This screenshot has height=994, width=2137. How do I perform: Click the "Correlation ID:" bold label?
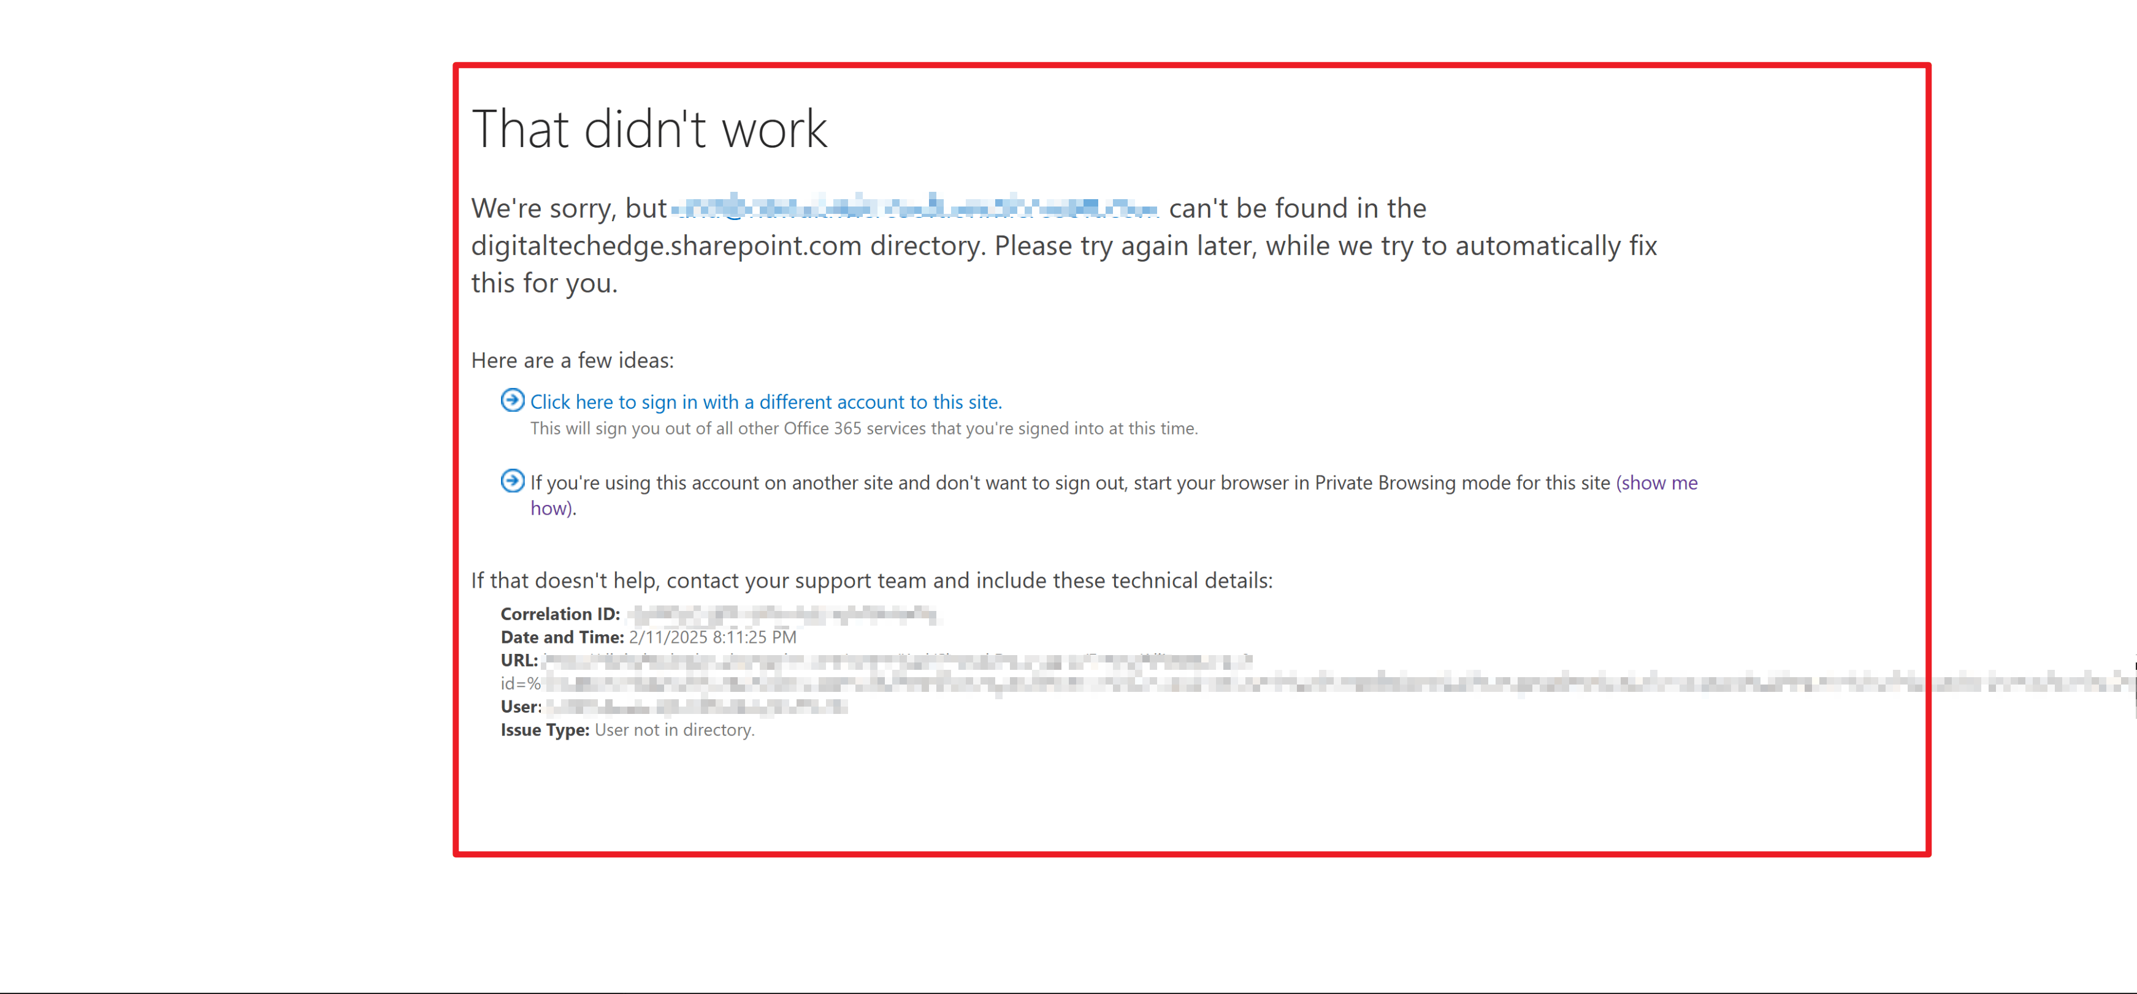(x=560, y=613)
